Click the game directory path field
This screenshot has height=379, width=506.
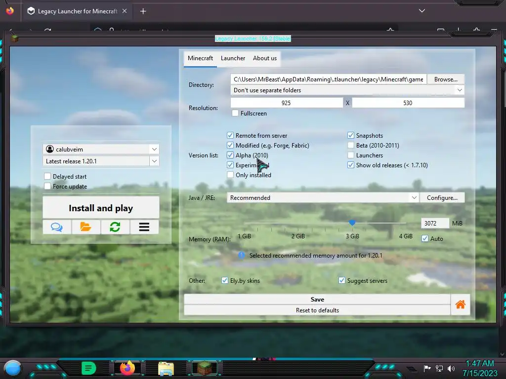(x=329, y=79)
